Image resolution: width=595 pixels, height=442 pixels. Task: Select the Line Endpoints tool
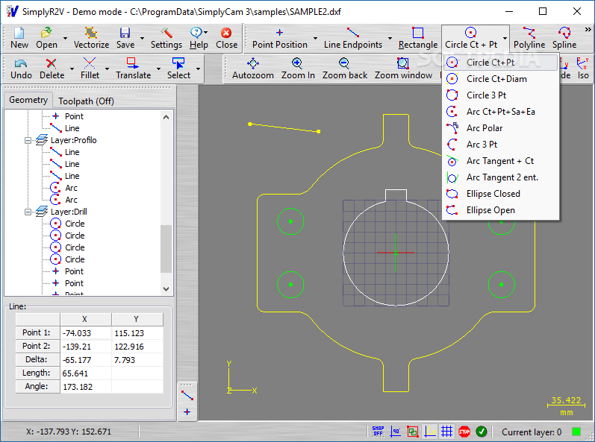353,38
